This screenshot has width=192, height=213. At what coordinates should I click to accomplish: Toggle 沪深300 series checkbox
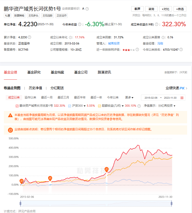(69, 106)
